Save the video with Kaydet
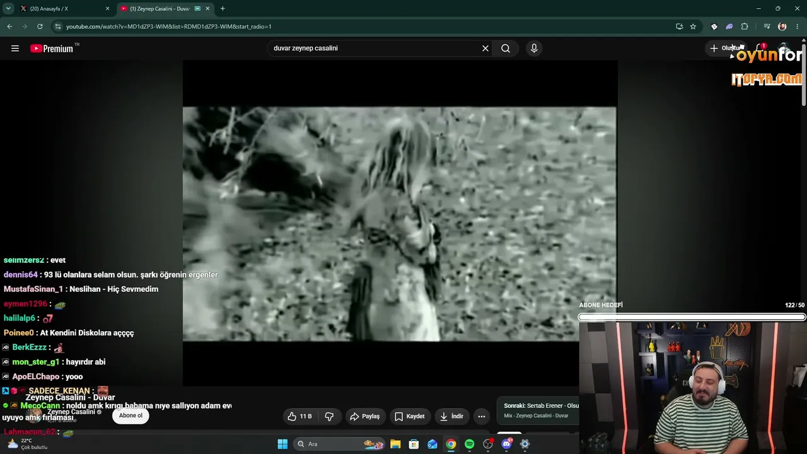This screenshot has width=807, height=454. (410, 416)
